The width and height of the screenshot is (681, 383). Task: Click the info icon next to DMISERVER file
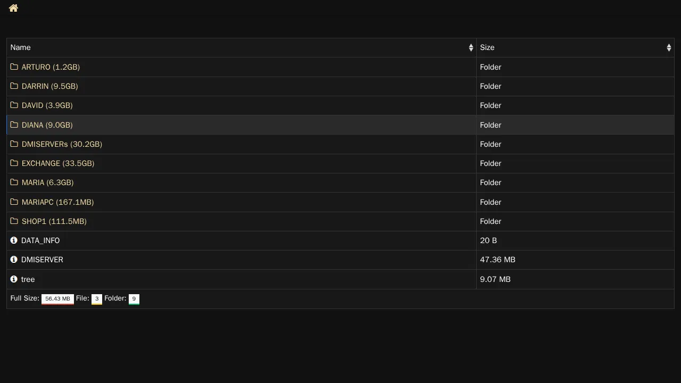pos(14,260)
